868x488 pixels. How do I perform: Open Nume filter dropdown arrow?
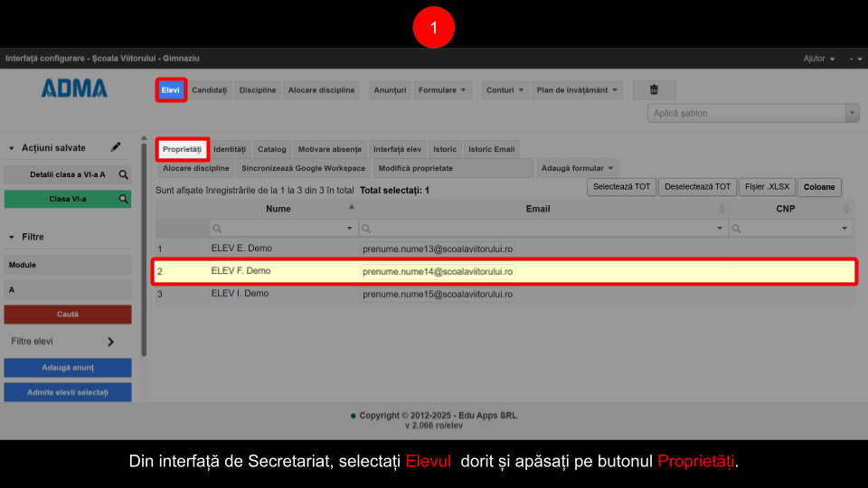click(349, 229)
